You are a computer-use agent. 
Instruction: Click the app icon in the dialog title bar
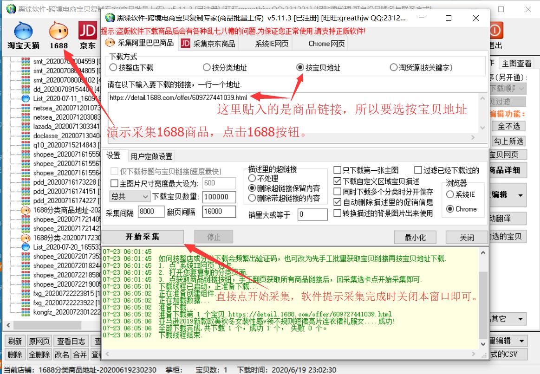coord(110,18)
